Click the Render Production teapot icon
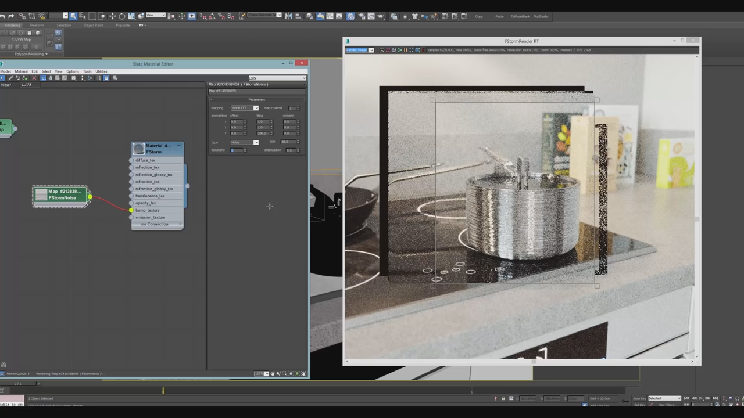 381,16
